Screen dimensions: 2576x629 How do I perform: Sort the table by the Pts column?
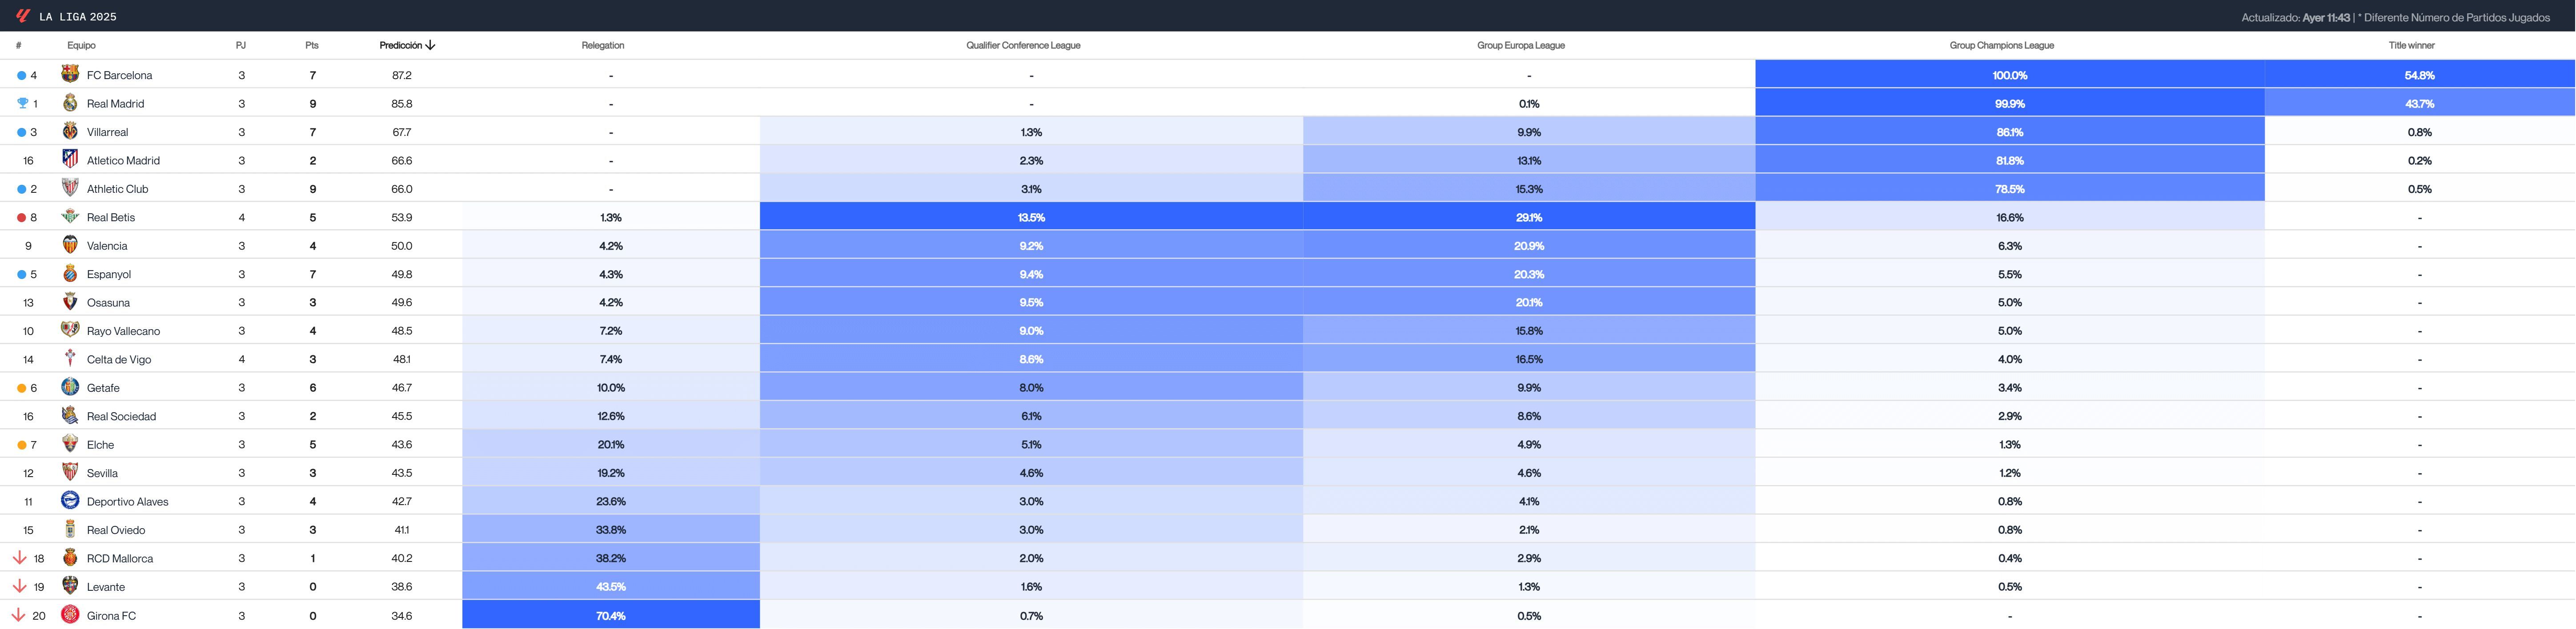[x=312, y=44]
